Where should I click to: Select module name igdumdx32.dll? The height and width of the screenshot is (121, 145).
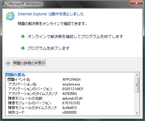pyautogui.click(x=72, y=98)
